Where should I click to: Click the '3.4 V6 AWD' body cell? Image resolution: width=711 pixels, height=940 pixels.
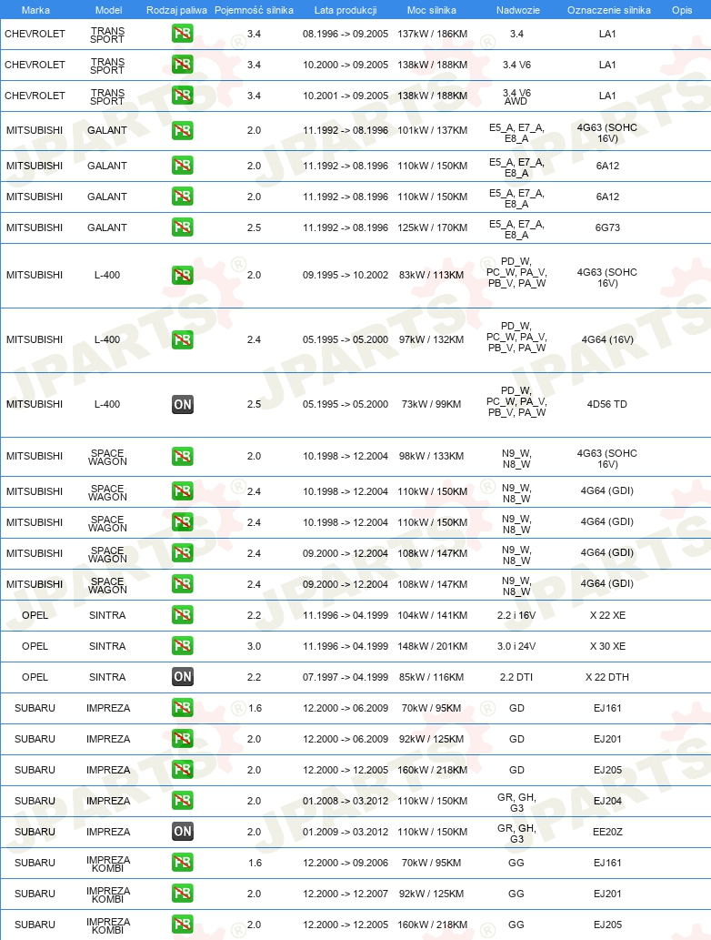tap(516, 96)
